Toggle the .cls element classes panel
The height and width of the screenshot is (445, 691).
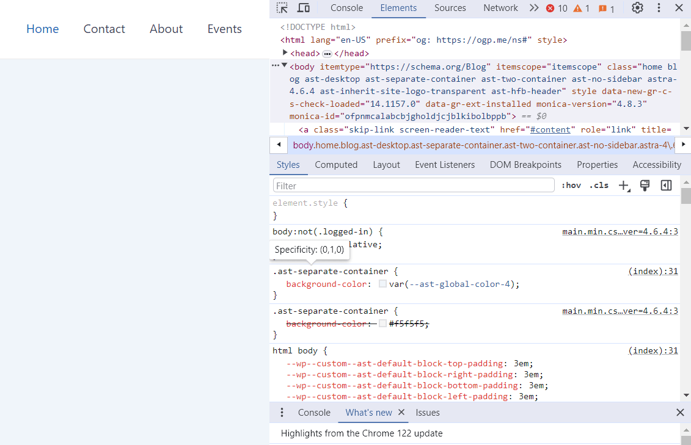pyautogui.click(x=599, y=186)
